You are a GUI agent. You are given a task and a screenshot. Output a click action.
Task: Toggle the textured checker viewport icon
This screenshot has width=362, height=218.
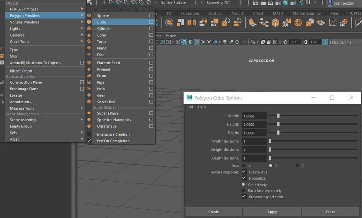(203, 42)
